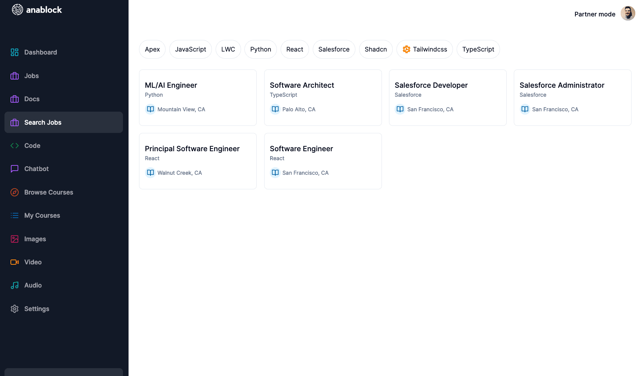
Task: Click the Code angle-brackets icon
Action: pos(15,146)
